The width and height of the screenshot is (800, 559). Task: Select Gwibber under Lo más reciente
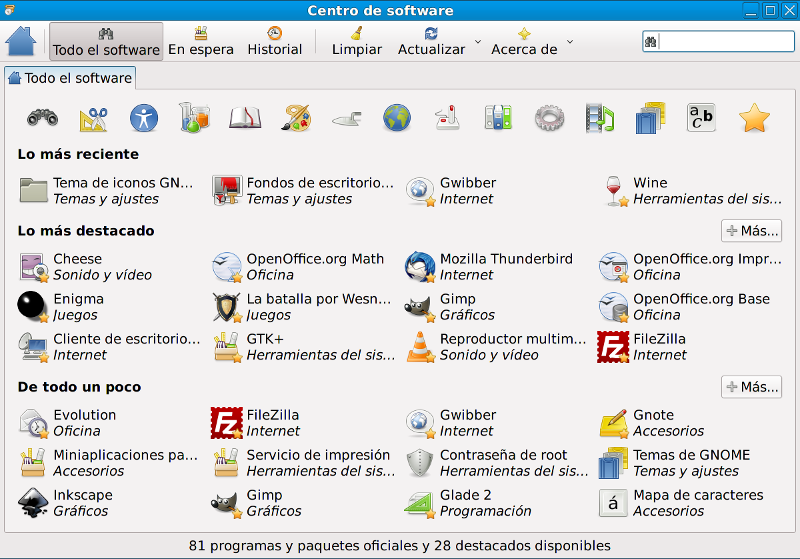(451, 191)
